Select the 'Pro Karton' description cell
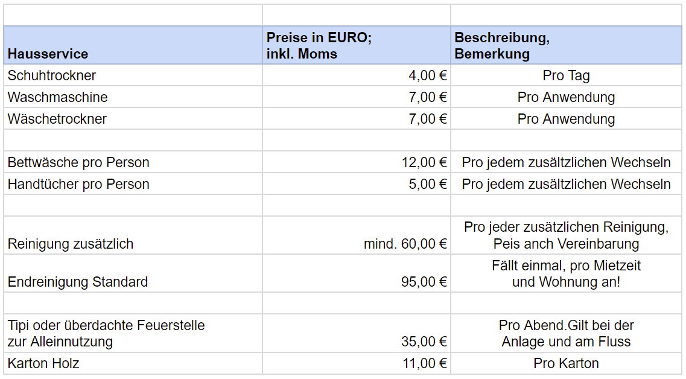The height and width of the screenshot is (379, 686). [x=566, y=363]
